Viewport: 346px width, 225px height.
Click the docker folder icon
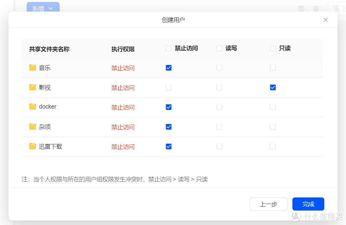point(33,107)
